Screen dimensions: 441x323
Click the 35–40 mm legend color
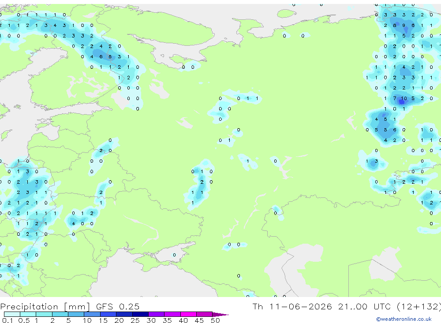pos(172,314)
